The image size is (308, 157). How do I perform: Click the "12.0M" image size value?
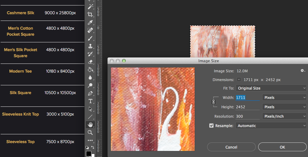coord(242,71)
